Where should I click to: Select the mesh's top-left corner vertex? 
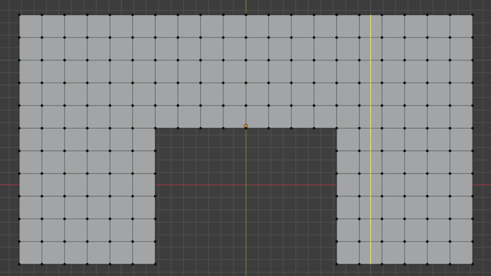(19, 15)
